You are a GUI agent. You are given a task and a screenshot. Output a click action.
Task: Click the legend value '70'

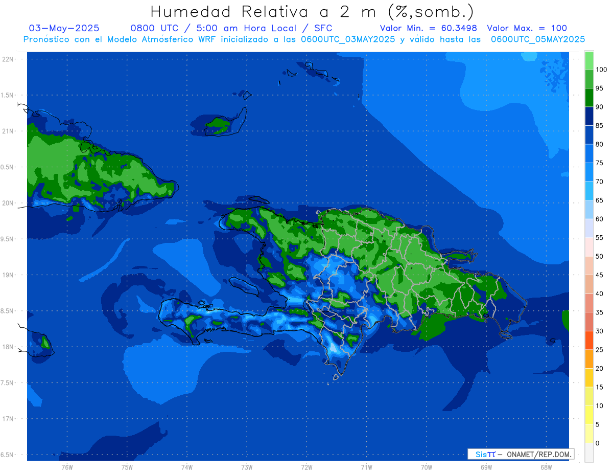coord(599,182)
